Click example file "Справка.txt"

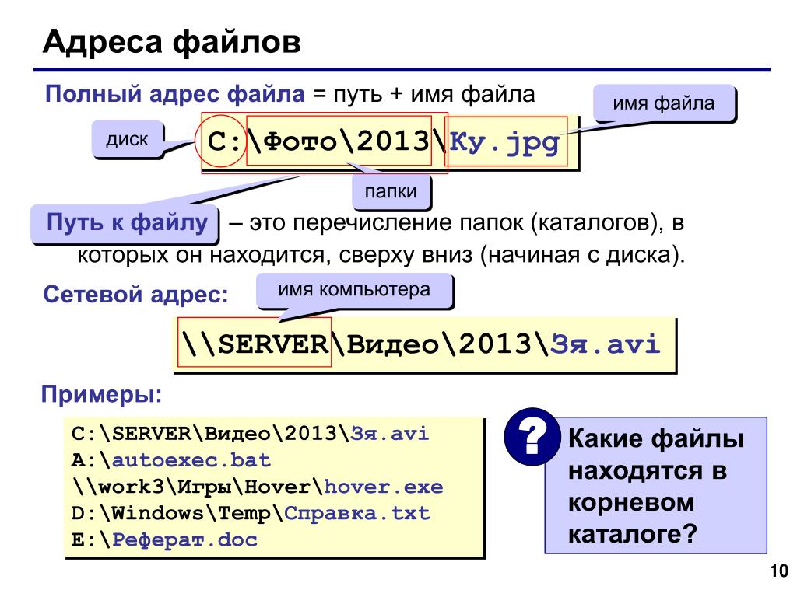coord(356,513)
